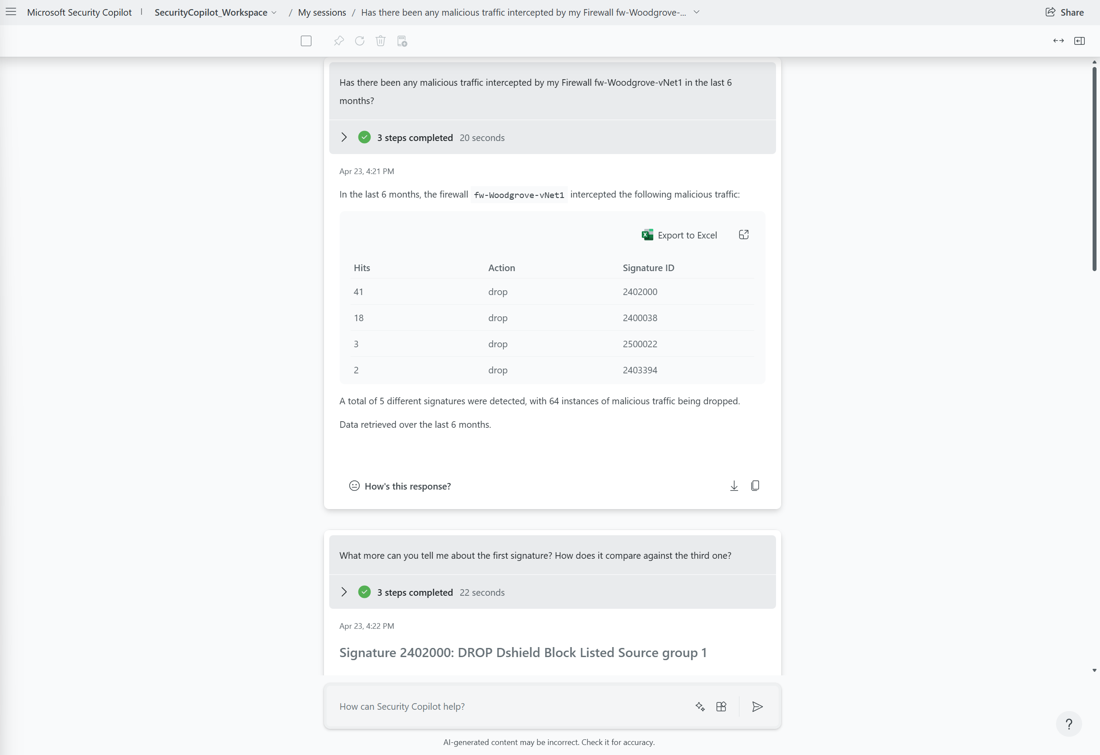Viewport: 1100px width, 755px height.
Task: Tick the select-all checkbox in toolbar
Action: click(306, 41)
